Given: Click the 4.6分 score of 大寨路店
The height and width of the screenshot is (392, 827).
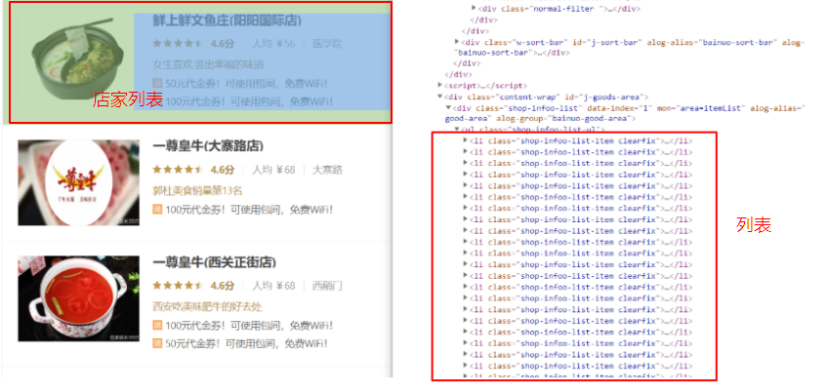Looking at the screenshot, I should pyautogui.click(x=222, y=169).
